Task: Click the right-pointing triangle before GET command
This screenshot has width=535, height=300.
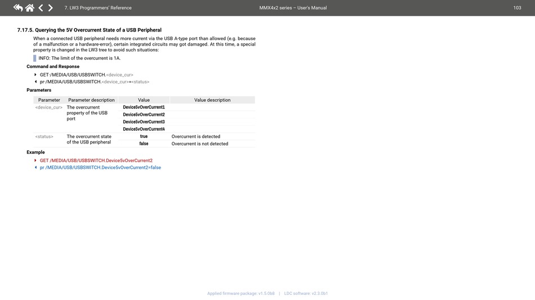Action: click(35, 74)
